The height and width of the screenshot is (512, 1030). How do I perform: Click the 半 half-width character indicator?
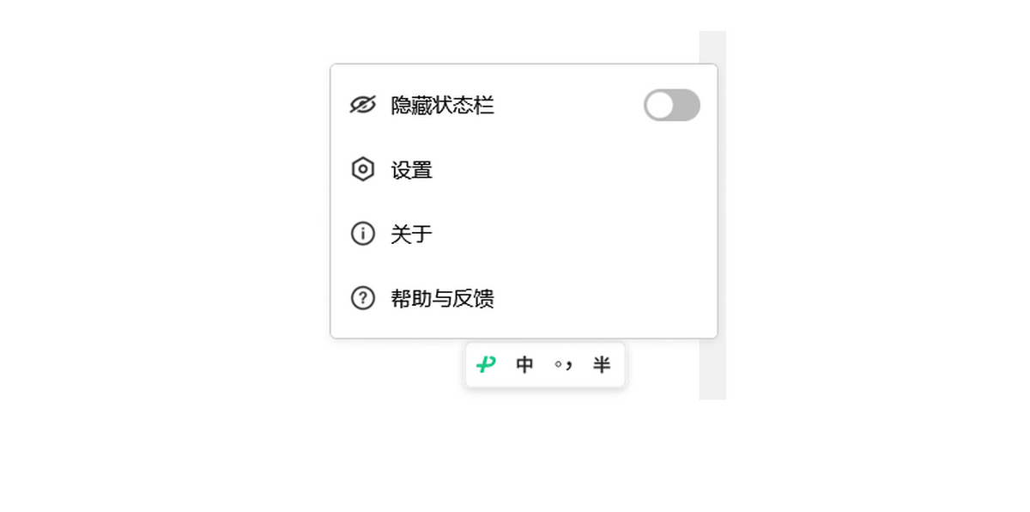[602, 365]
